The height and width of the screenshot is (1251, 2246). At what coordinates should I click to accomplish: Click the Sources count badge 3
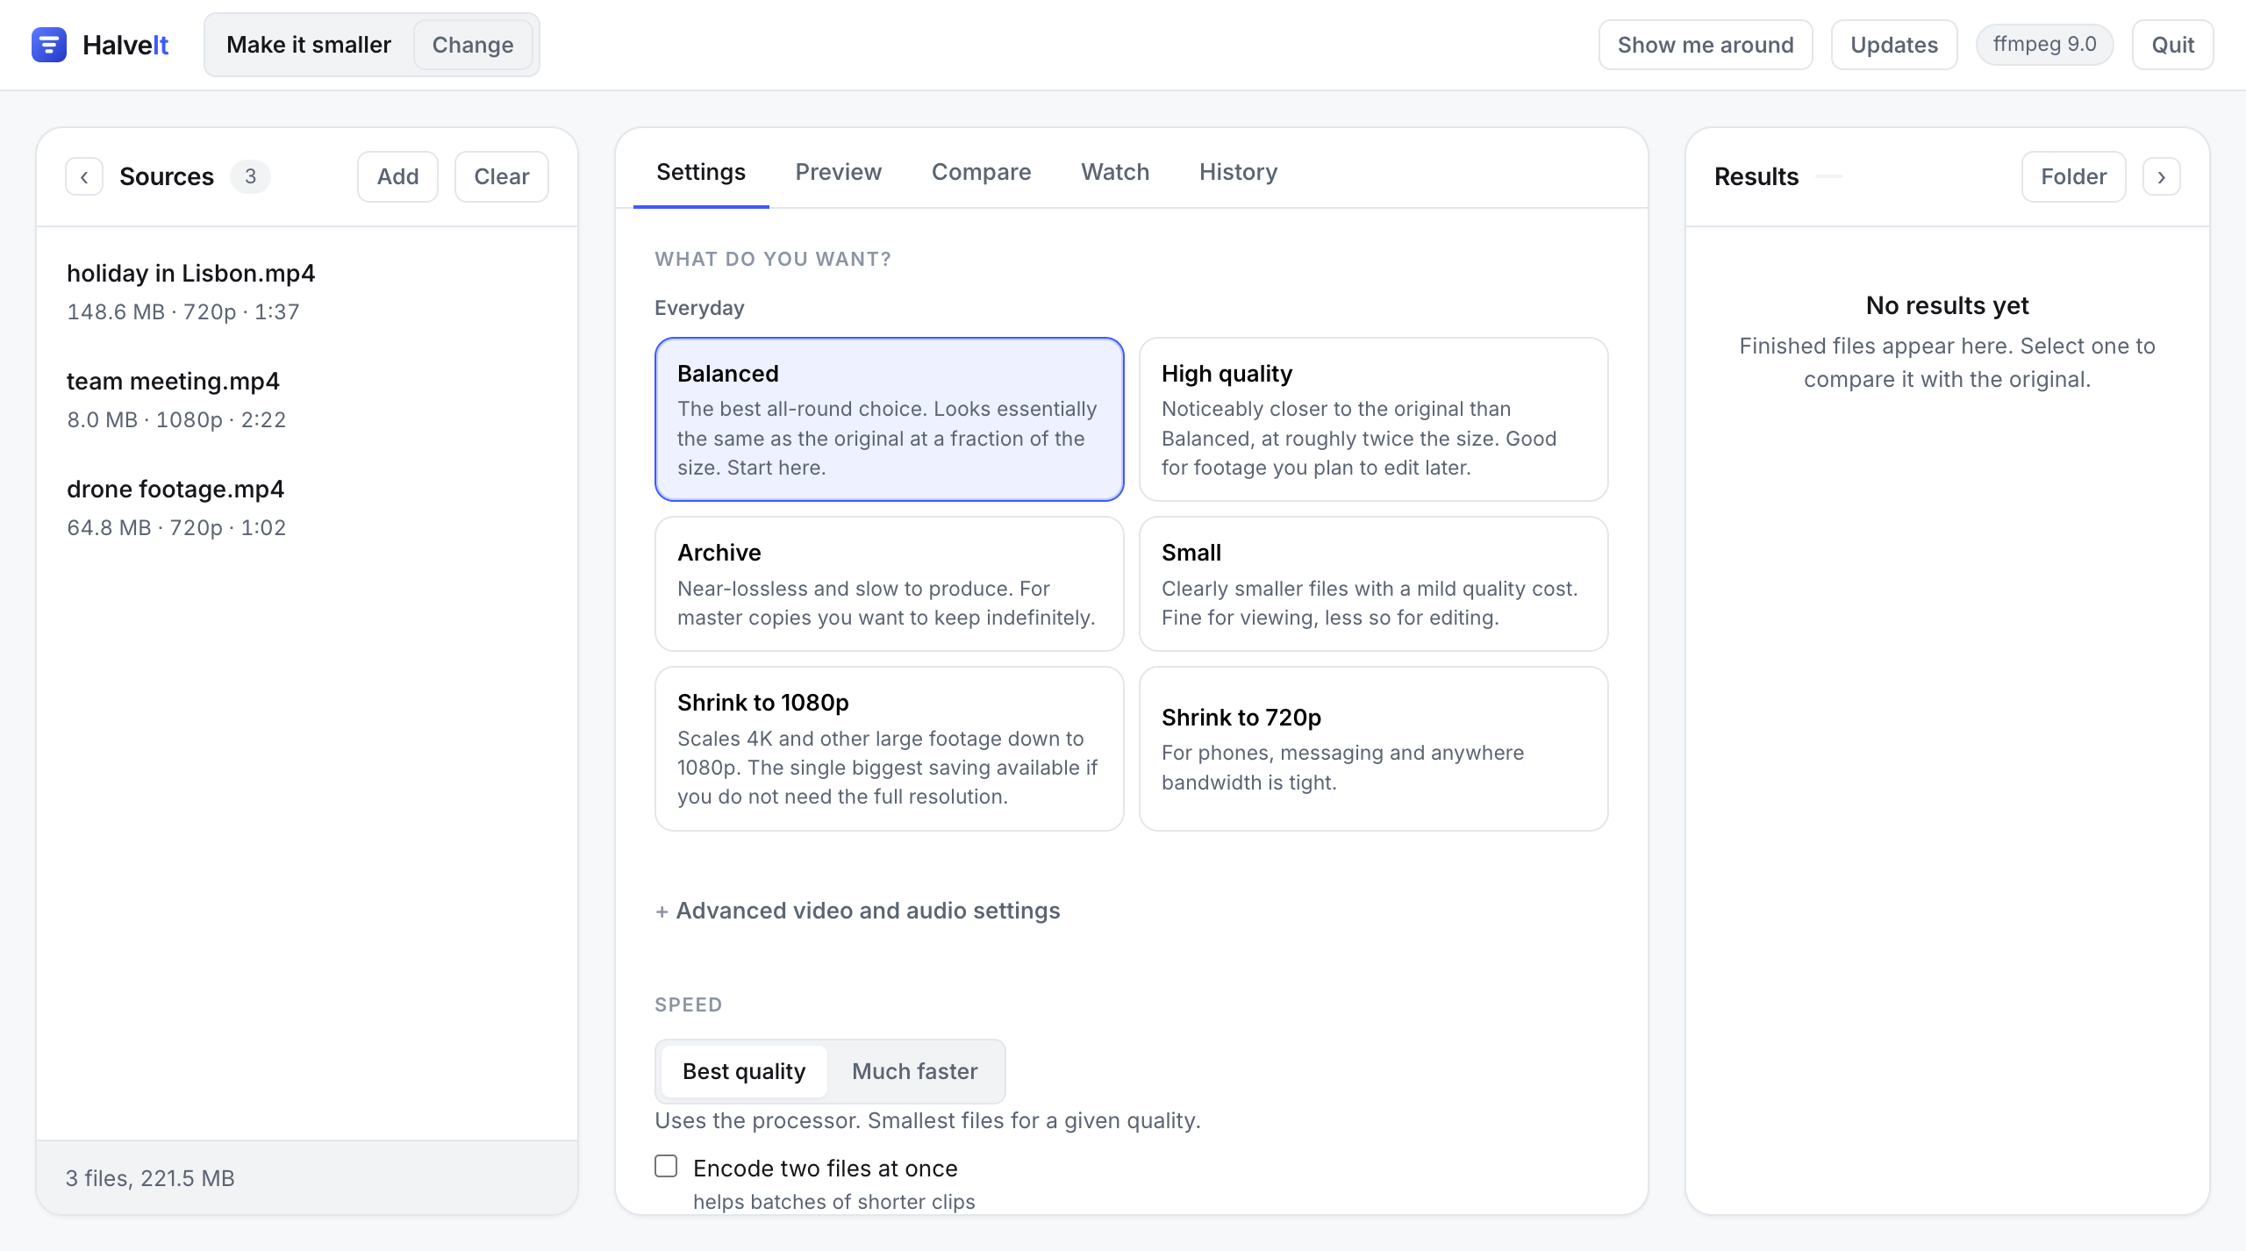tap(250, 176)
